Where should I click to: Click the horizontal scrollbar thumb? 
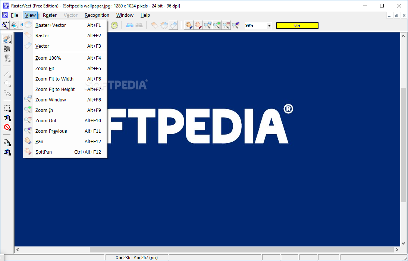pyautogui.click(x=242, y=249)
